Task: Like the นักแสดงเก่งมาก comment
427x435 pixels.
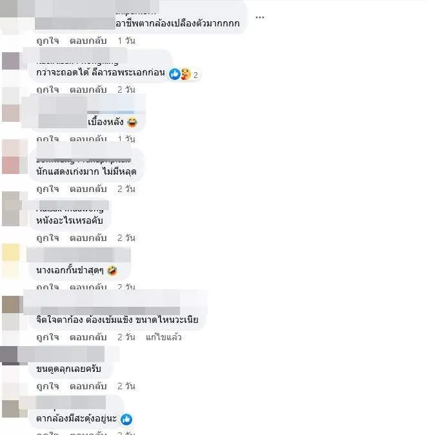Action: tap(48, 189)
